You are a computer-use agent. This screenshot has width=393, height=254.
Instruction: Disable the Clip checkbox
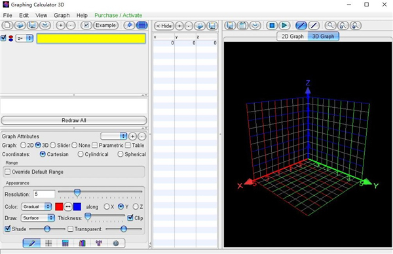coord(130,218)
